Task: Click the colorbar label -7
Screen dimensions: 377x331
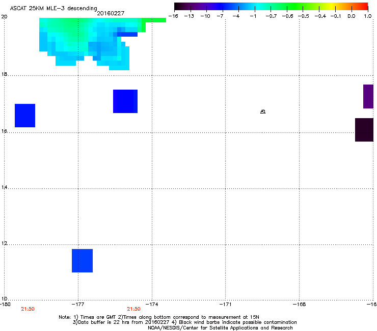Action: click(x=220, y=16)
